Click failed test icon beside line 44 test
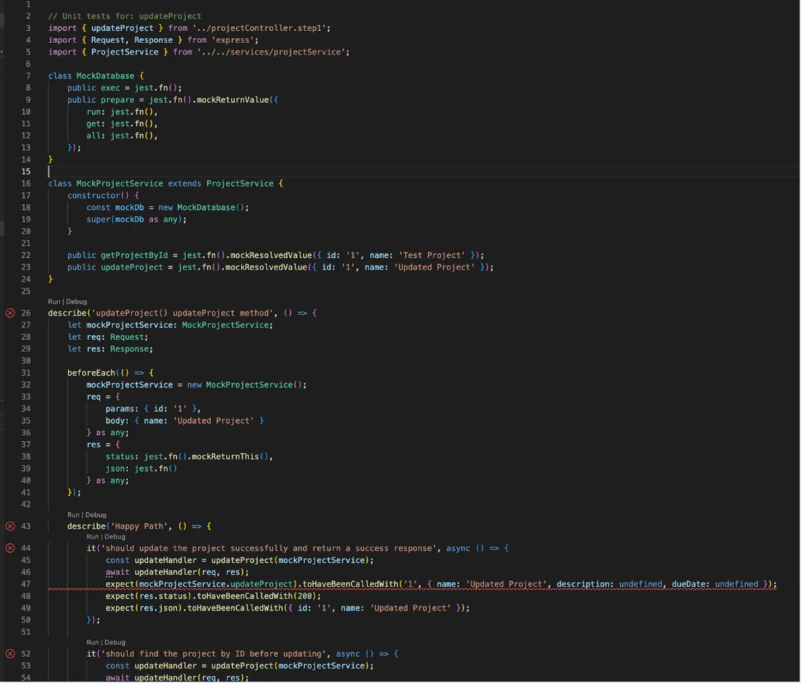 10,548
